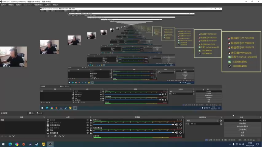Viewport: 262px width, 147px height.
Task: Add a new source with plus icon
Action: [48, 136]
